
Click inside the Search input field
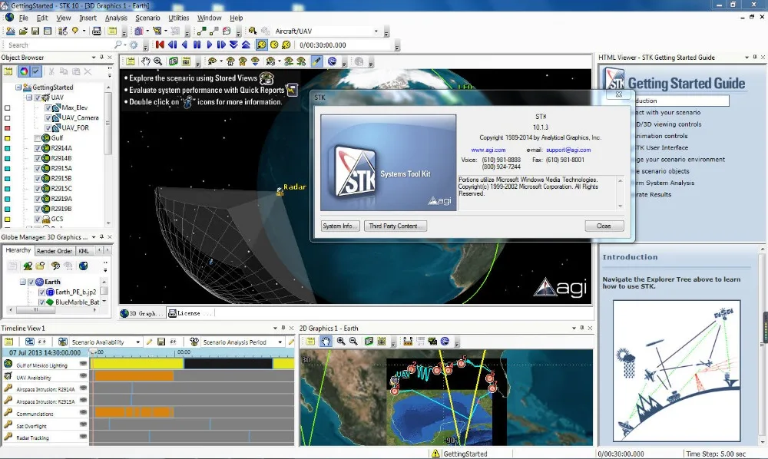coord(46,45)
